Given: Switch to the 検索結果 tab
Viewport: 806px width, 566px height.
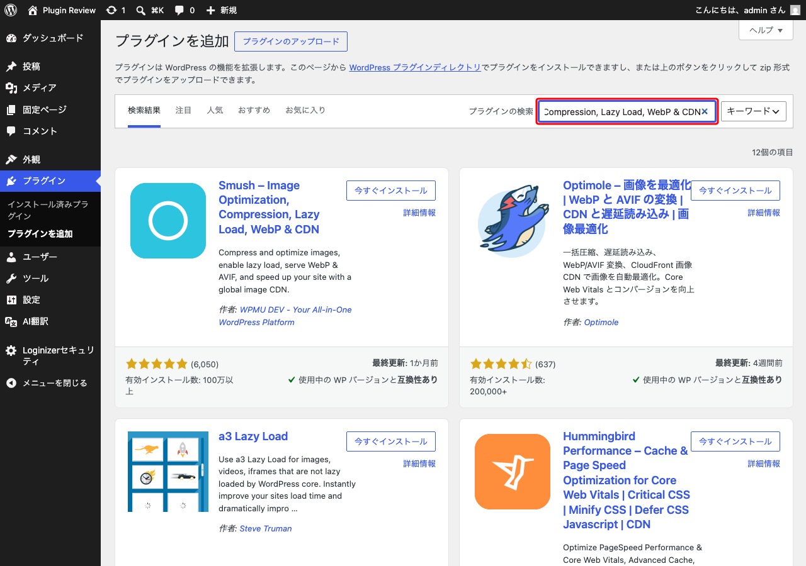Looking at the screenshot, I should pyautogui.click(x=144, y=111).
